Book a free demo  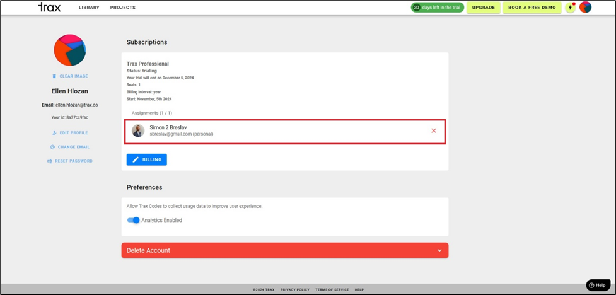click(x=532, y=8)
